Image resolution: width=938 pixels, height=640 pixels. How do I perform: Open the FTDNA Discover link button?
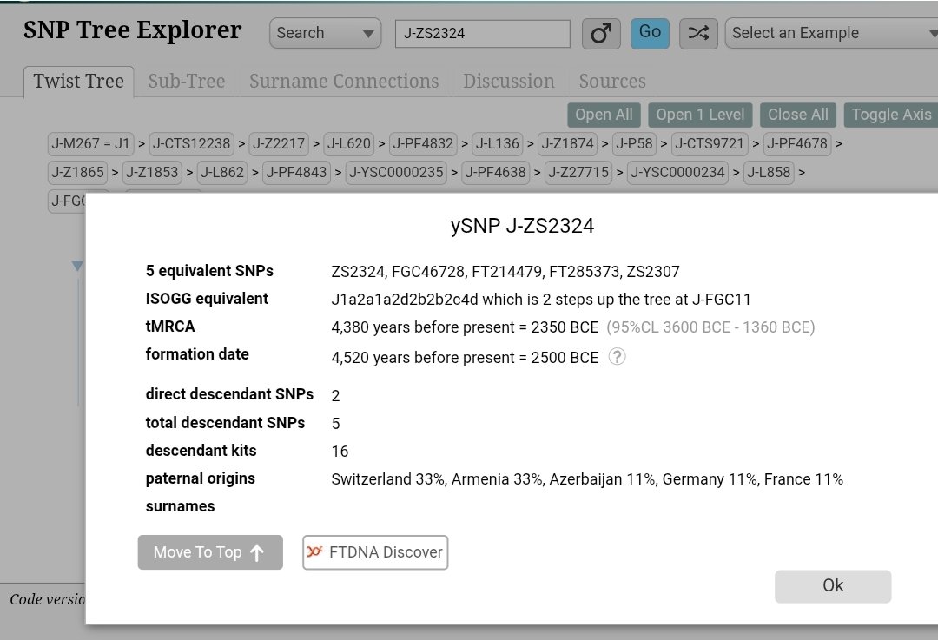click(375, 552)
